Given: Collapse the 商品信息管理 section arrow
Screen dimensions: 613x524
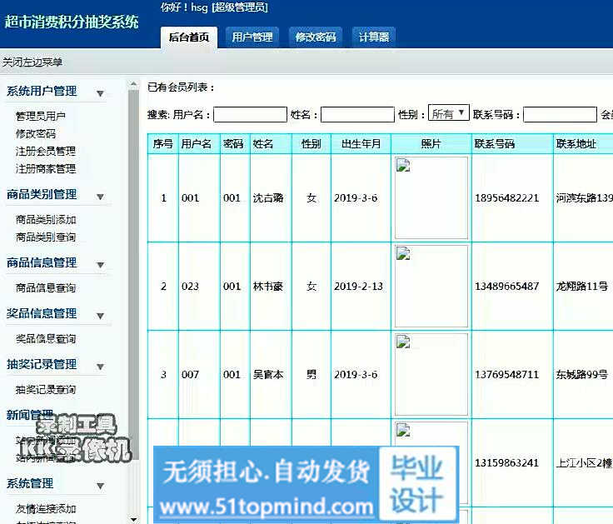Looking at the screenshot, I should pyautogui.click(x=101, y=265).
